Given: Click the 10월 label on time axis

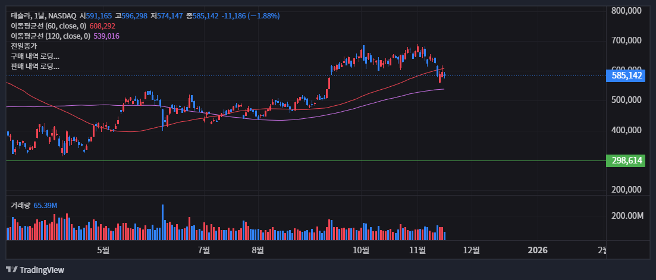Looking at the screenshot, I should coord(360,250).
